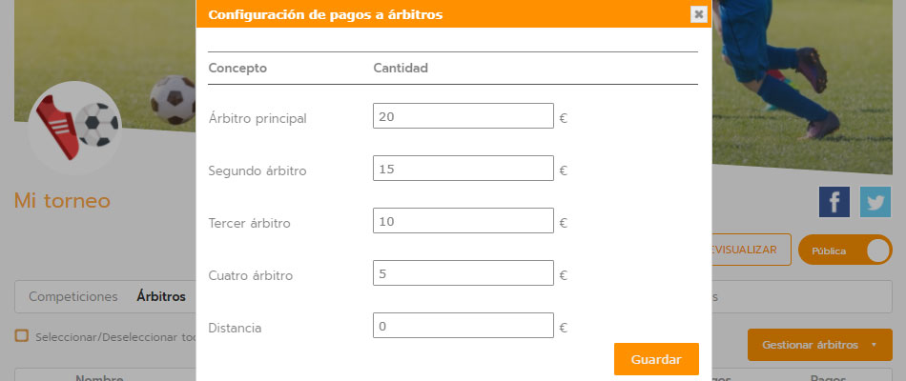Focus the Árbitro principal amount field
906x381 pixels.
pos(463,116)
